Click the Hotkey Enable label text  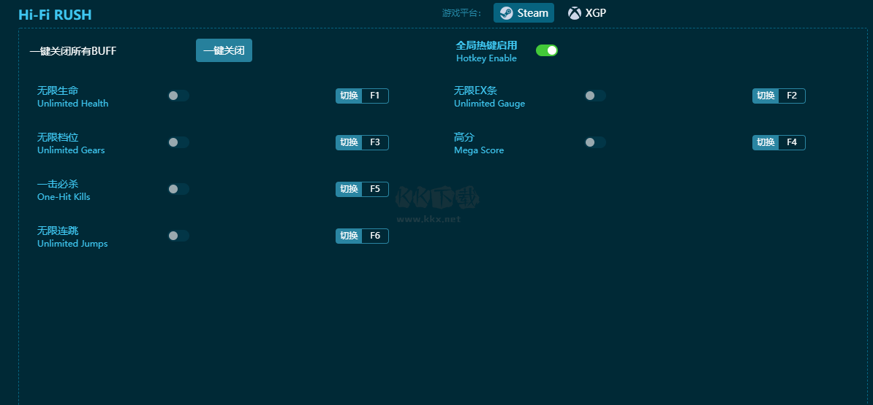pos(487,58)
